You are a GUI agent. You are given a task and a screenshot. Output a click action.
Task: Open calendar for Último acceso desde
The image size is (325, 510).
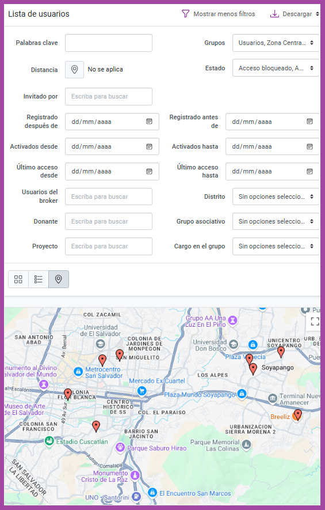[x=149, y=171]
